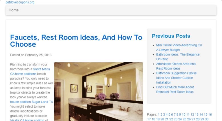The height and width of the screenshot is (121, 222).
Task: Read Bathroom Ideas: The Elegance Of Paint
Action: 178,57
